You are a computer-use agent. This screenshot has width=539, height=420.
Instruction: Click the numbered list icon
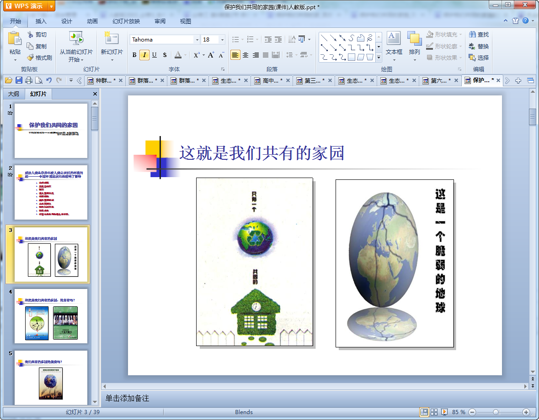point(250,39)
